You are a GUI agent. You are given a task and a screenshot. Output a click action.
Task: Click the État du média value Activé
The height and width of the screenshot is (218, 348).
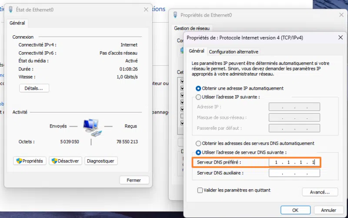(131, 61)
